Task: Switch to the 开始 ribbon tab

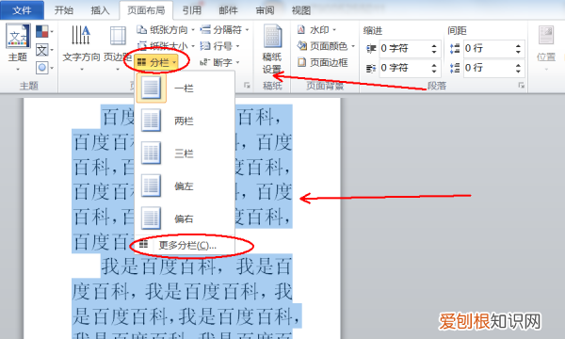Action: coord(64,10)
